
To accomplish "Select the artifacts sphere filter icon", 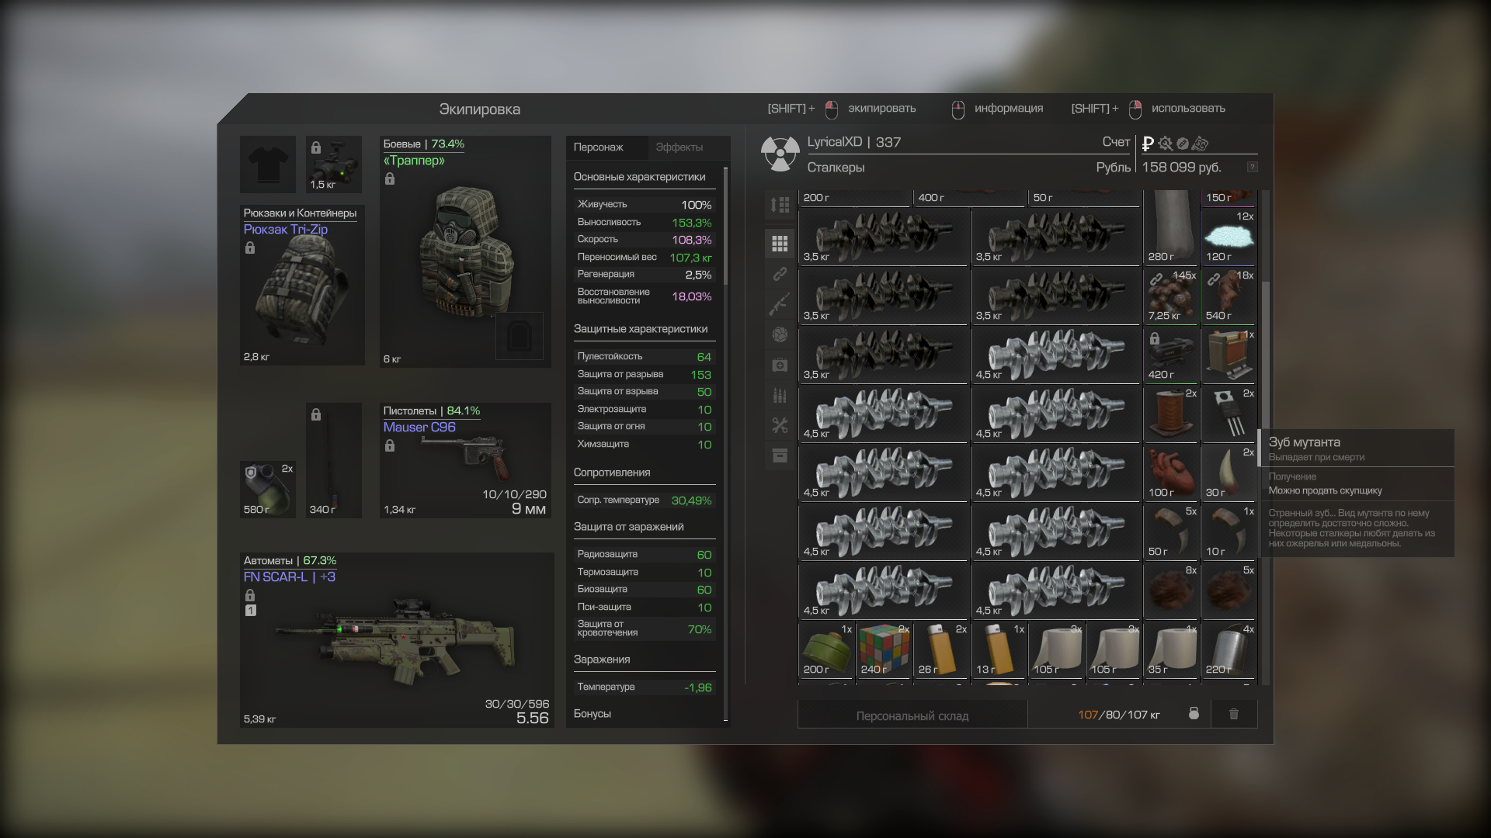I will [780, 334].
